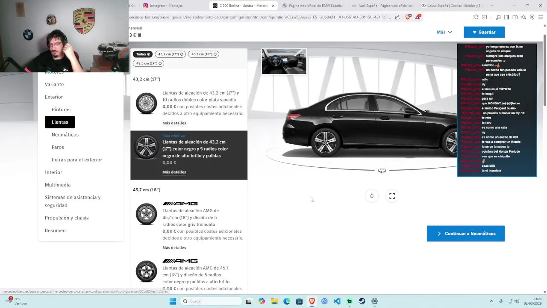Click the fullscreen icon under the car
This screenshot has height=308, width=547.
click(x=392, y=196)
